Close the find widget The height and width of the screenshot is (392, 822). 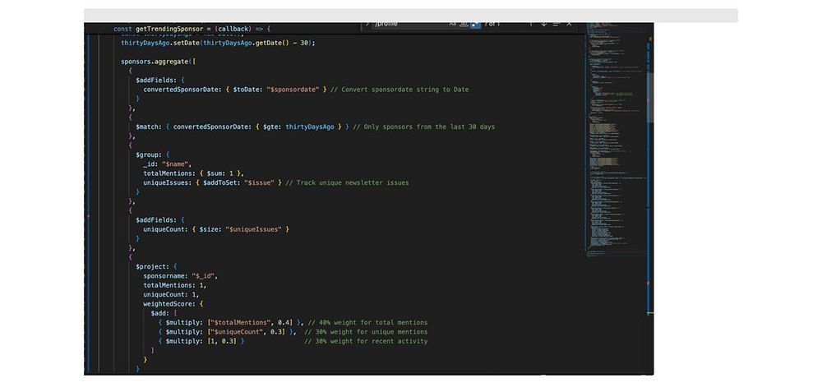point(569,24)
